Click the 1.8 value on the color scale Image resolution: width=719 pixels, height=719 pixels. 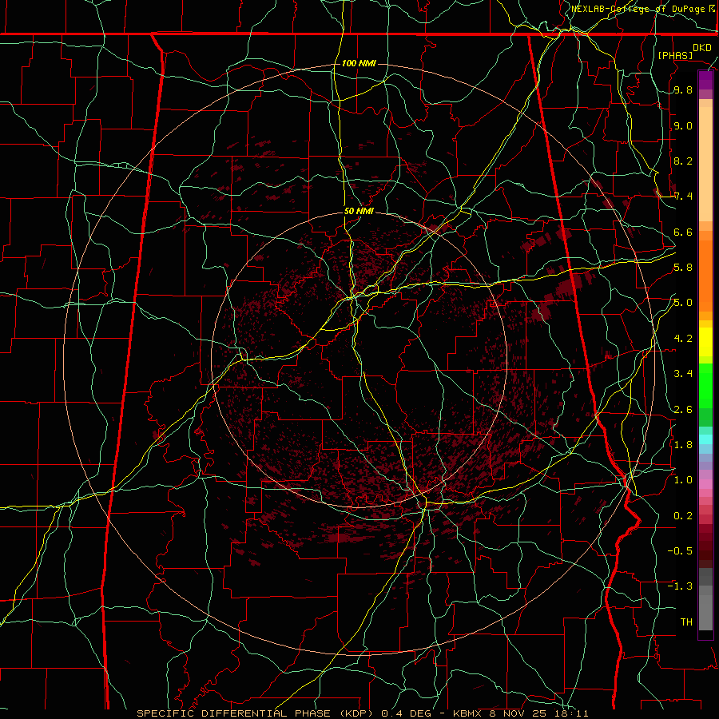pyautogui.click(x=683, y=445)
